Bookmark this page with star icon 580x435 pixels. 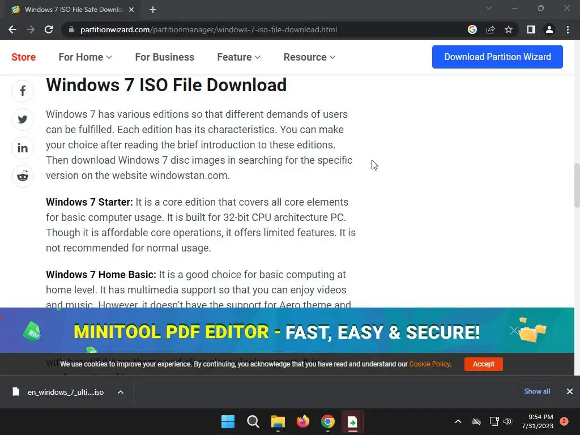[x=509, y=29]
